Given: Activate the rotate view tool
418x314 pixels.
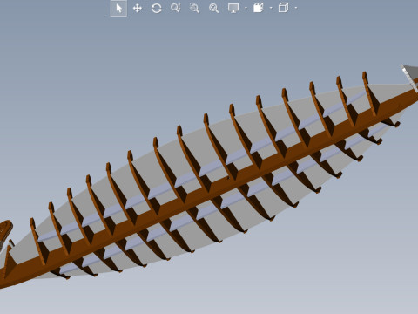Looking at the screenshot, I should 157,8.
